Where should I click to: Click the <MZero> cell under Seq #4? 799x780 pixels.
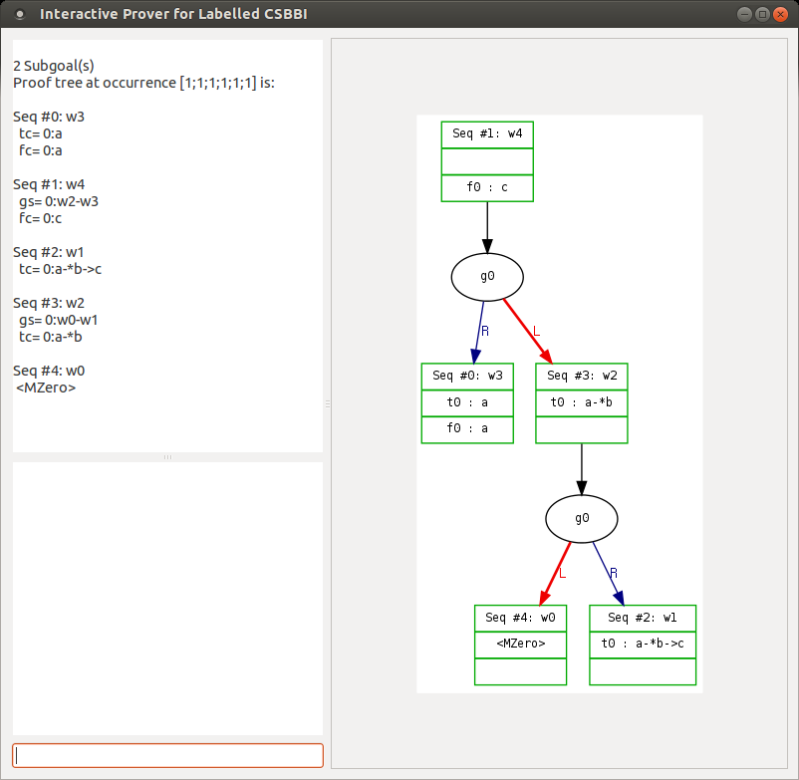coord(520,644)
